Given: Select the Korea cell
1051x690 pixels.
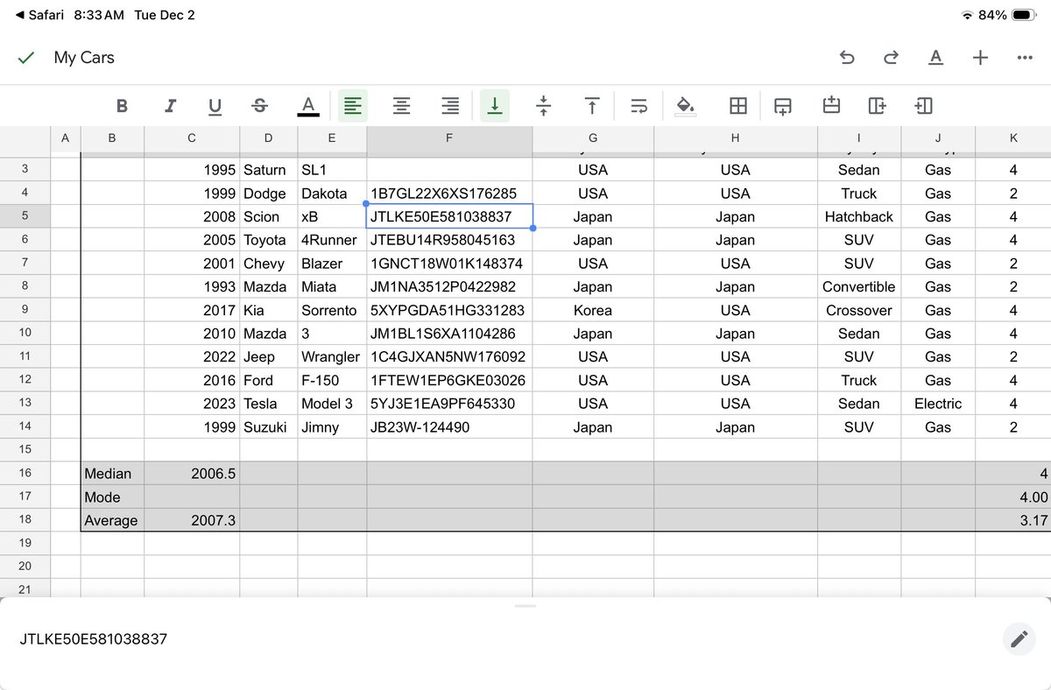Looking at the screenshot, I should coord(593,310).
